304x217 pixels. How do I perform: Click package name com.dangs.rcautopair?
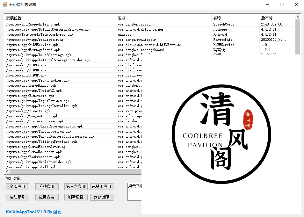[x=137, y=40]
